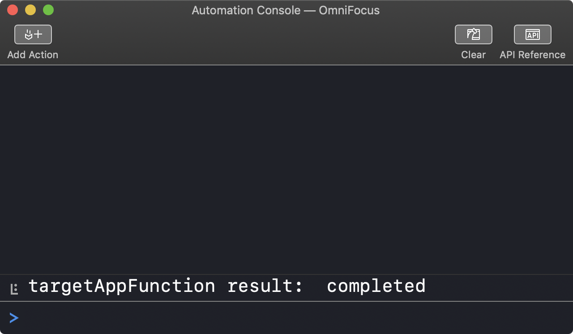Click the Clear text label
Image resolution: width=573 pixels, height=334 pixels.
473,55
